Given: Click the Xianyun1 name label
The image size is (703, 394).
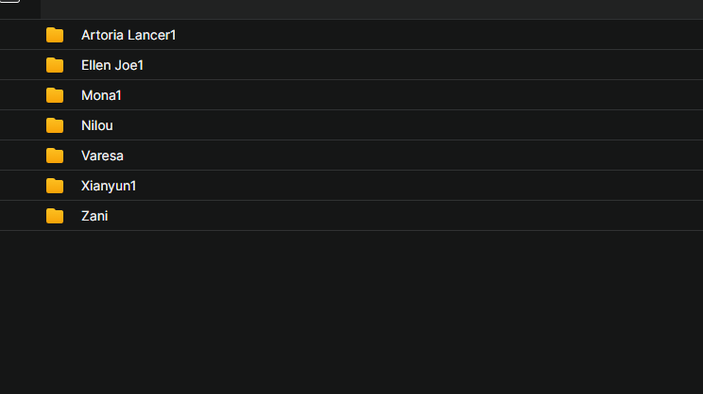Looking at the screenshot, I should (x=109, y=186).
